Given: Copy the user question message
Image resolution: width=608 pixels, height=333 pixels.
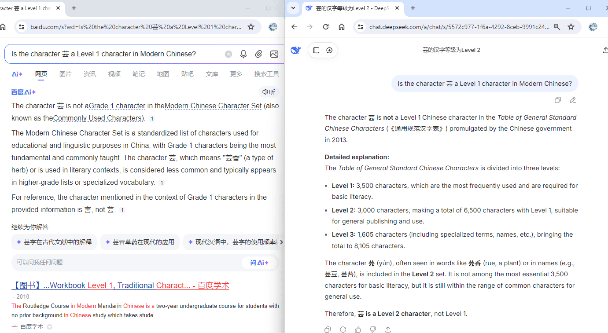Looking at the screenshot, I should point(558,100).
